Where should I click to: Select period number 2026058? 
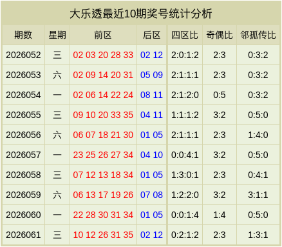pos(23,175)
